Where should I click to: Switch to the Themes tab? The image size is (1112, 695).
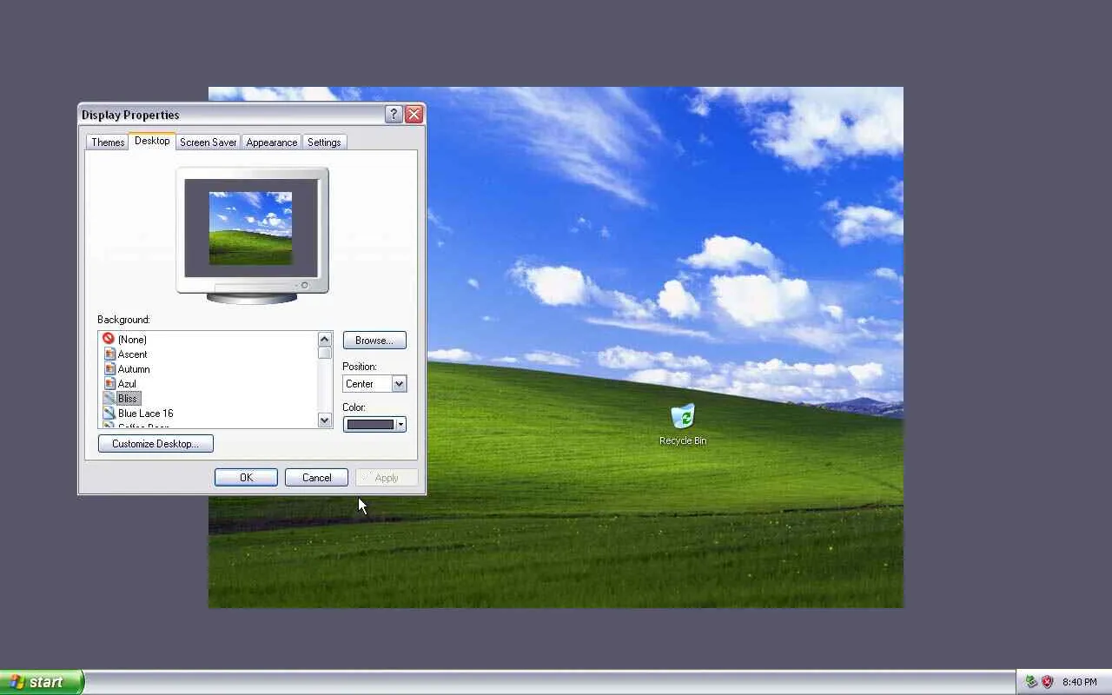(108, 142)
